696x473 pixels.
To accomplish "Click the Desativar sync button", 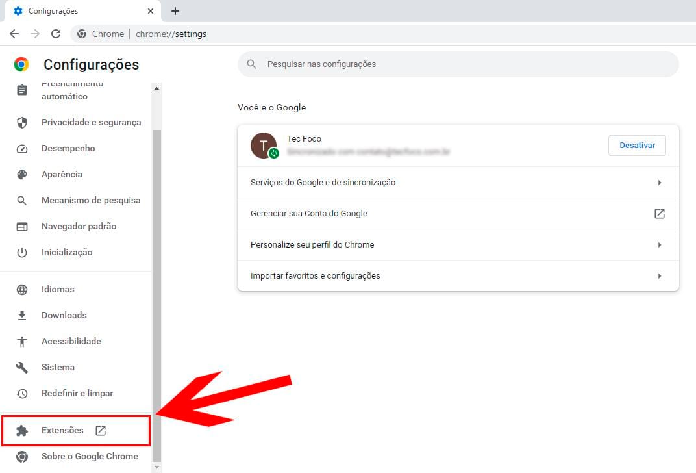I will [x=637, y=145].
